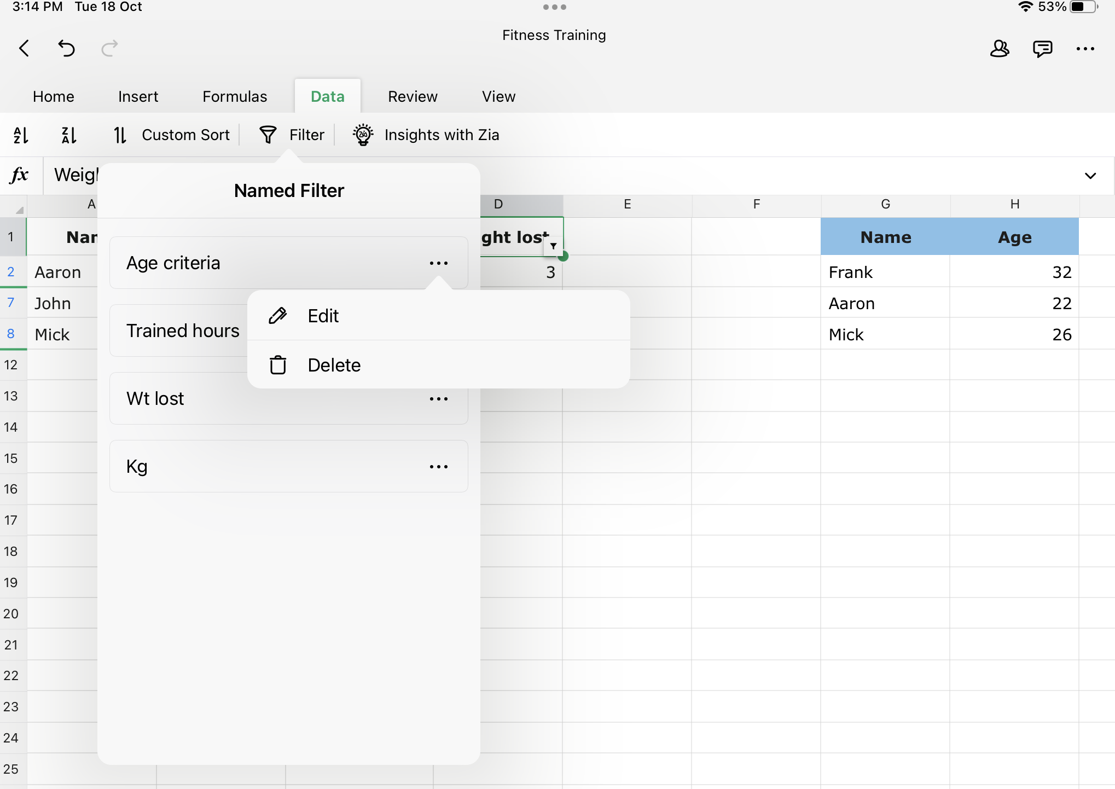Viewport: 1115px width, 789px height.
Task: Open options for Kg filter
Action: (x=438, y=467)
